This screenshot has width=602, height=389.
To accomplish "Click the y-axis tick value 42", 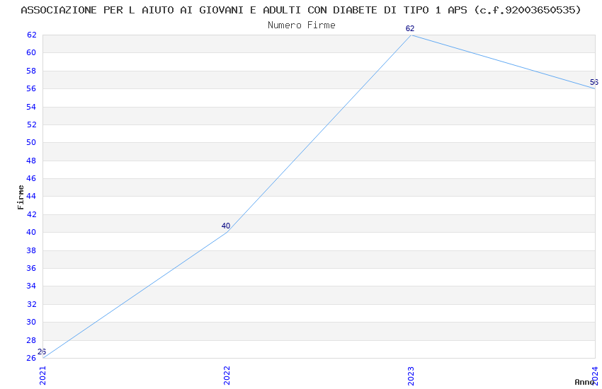I will click(x=31, y=214).
